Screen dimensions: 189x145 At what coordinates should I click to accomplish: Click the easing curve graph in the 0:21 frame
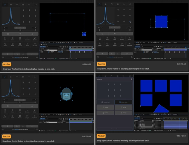click(11, 16)
